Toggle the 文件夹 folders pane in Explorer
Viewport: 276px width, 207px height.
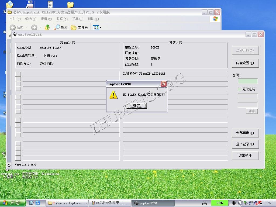click(79, 27)
